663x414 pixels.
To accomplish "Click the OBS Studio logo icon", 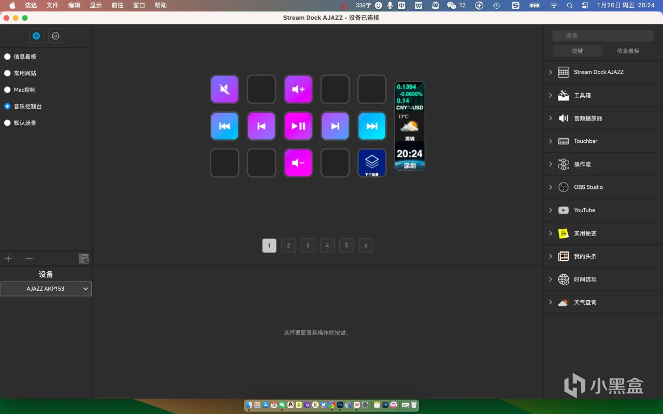I will (564, 187).
